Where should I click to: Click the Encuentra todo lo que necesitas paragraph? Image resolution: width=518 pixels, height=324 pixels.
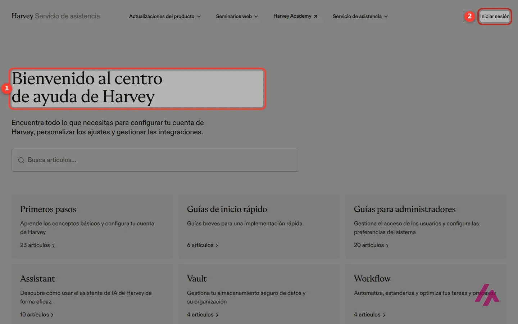tap(108, 127)
